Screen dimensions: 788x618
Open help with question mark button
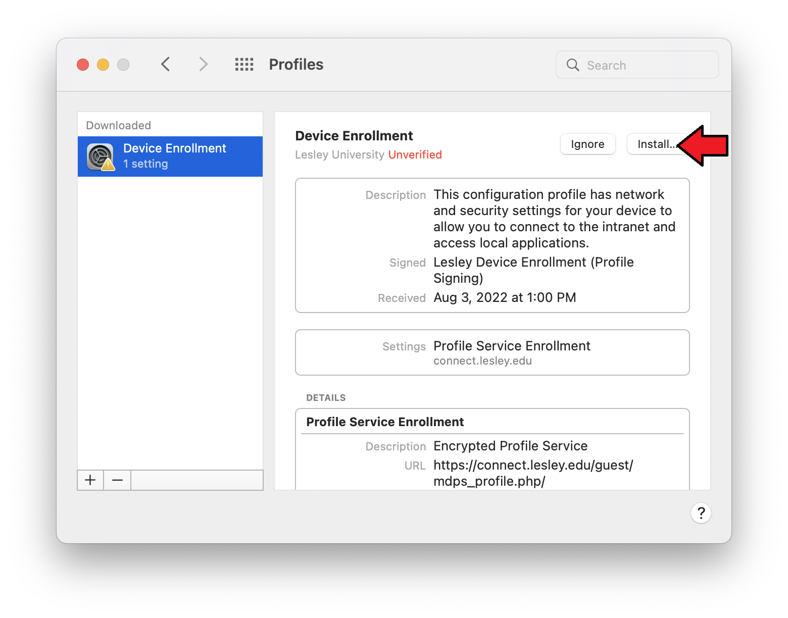pos(701,513)
